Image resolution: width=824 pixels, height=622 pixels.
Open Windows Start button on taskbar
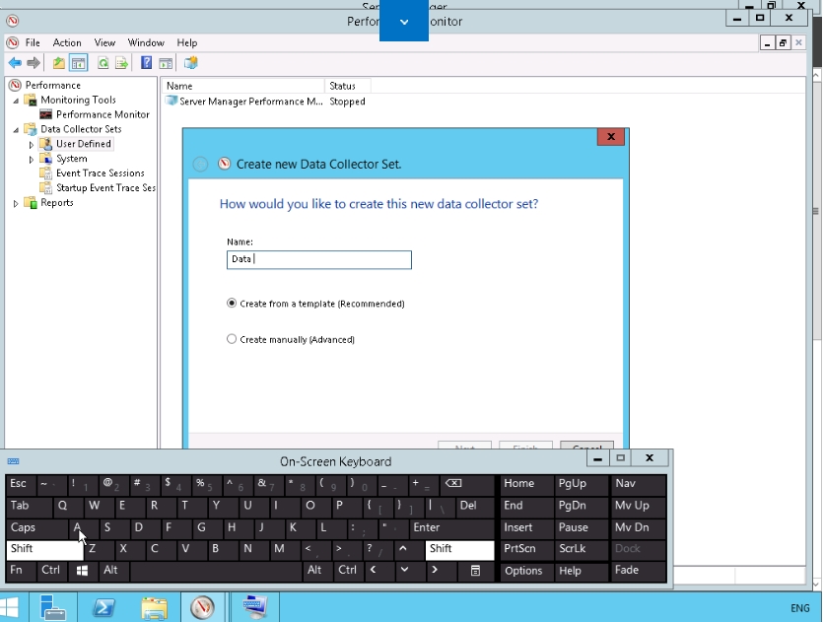tap(12, 608)
